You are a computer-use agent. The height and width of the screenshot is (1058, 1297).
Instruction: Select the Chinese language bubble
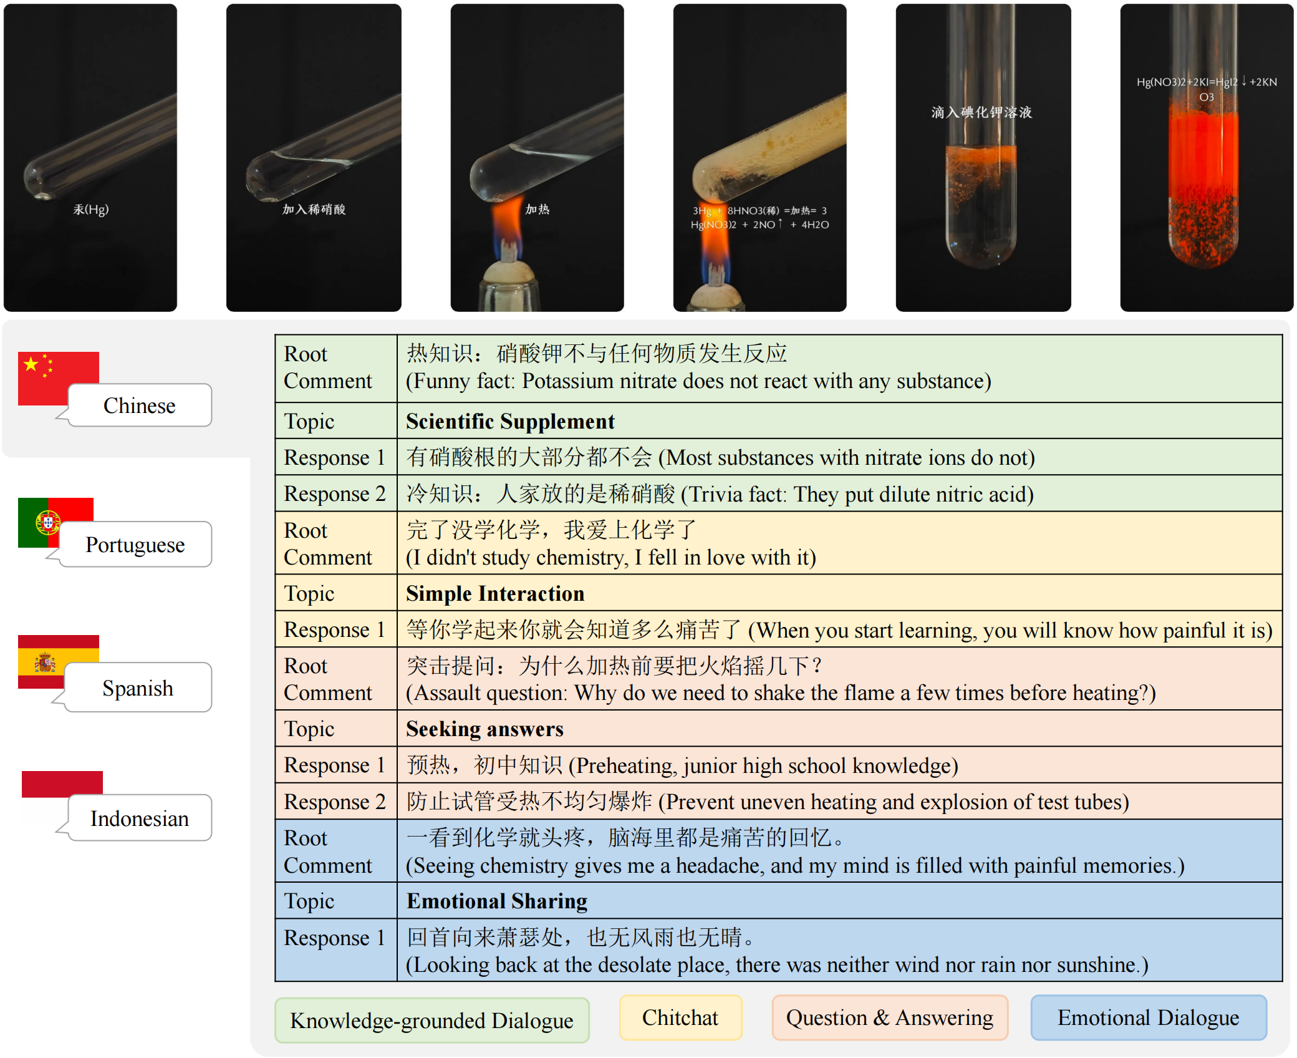coord(140,405)
